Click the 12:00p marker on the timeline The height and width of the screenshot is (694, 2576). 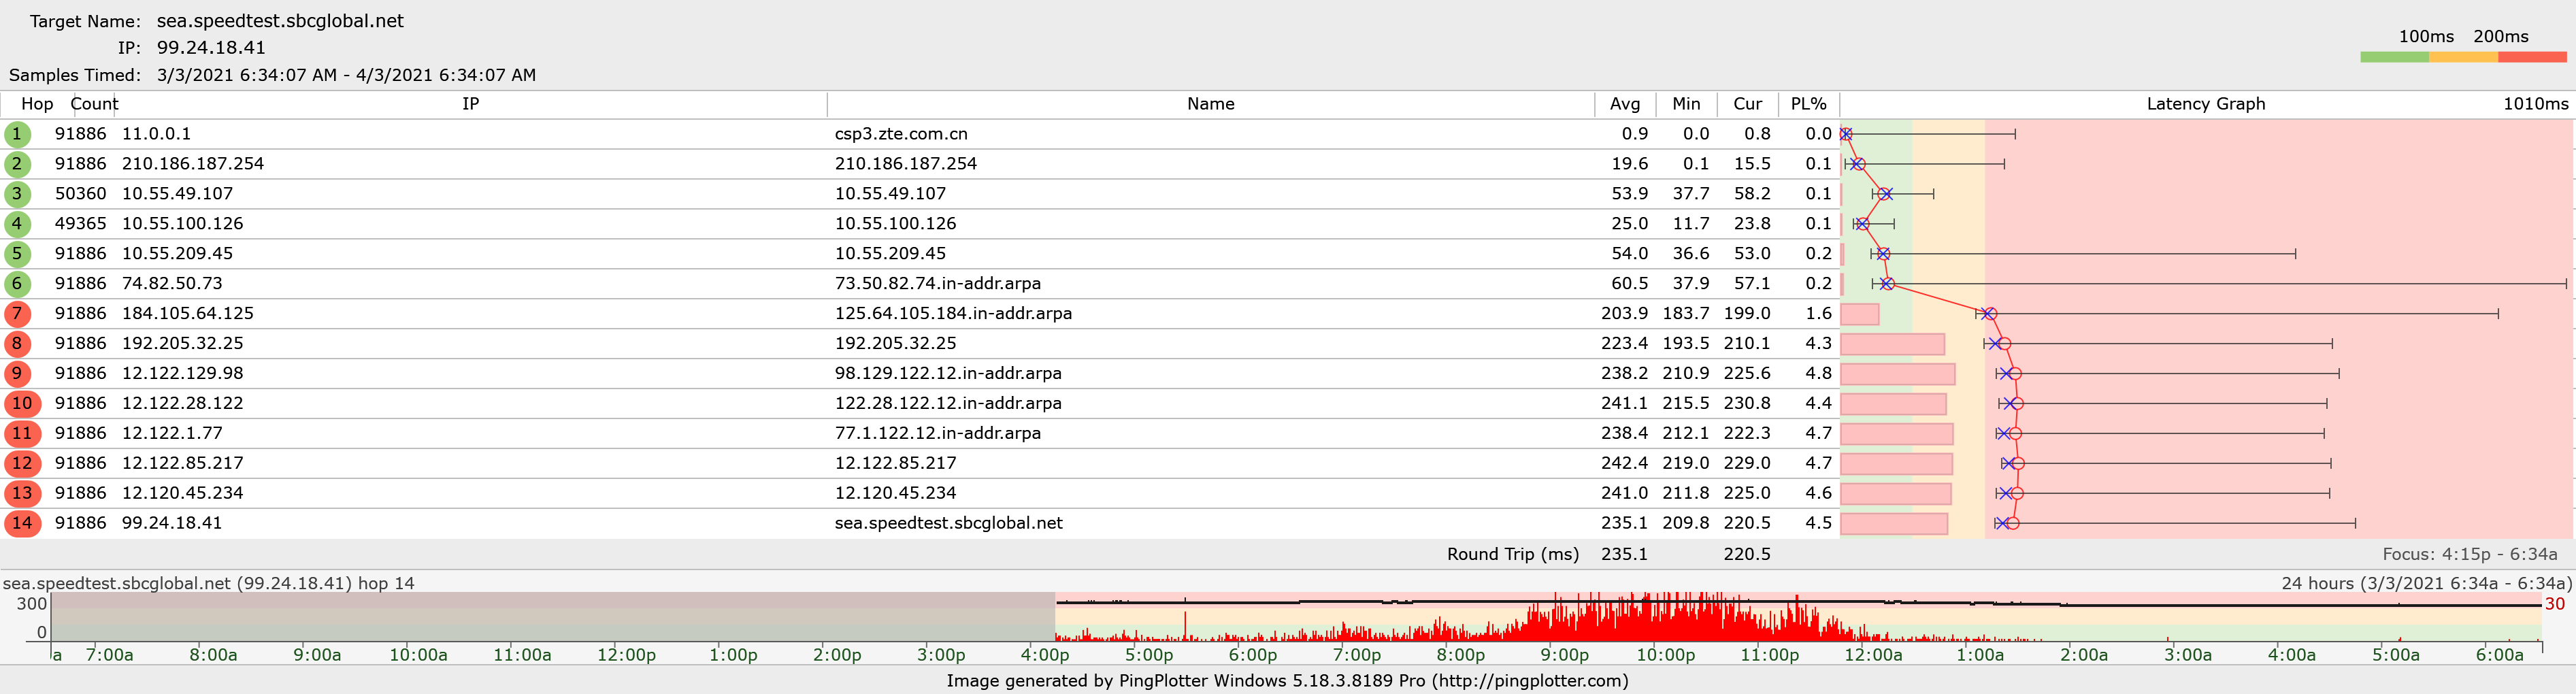point(626,655)
